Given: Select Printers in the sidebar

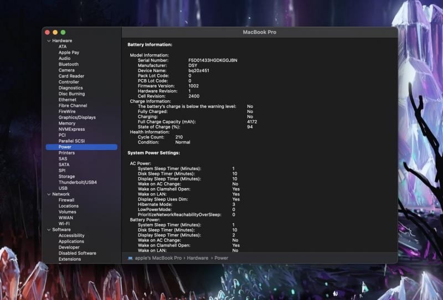Looking at the screenshot, I should click(x=66, y=153).
